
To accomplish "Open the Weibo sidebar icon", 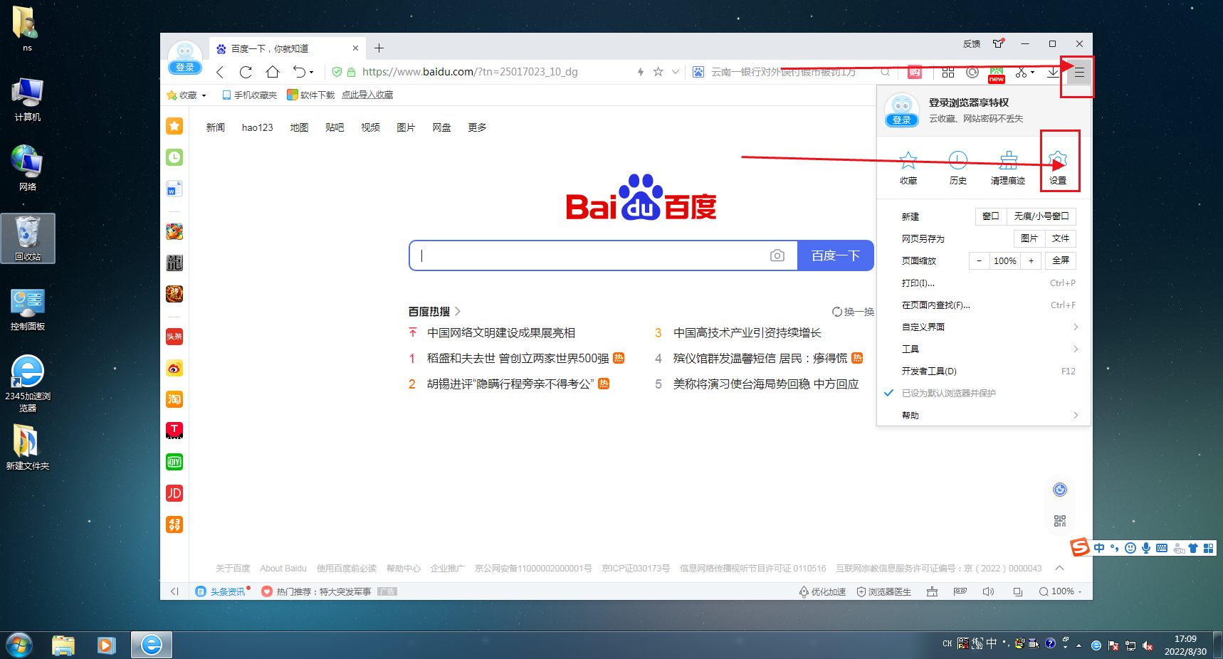I will click(174, 368).
